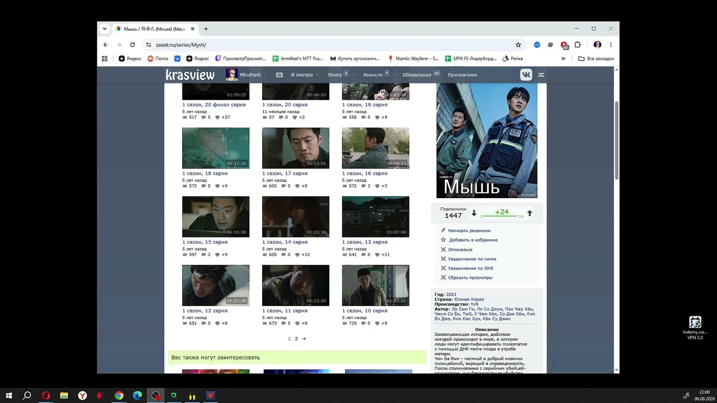This screenshot has width=717, height=403.
Task: Click the red extension icon with badge 42
Action: pos(564,45)
